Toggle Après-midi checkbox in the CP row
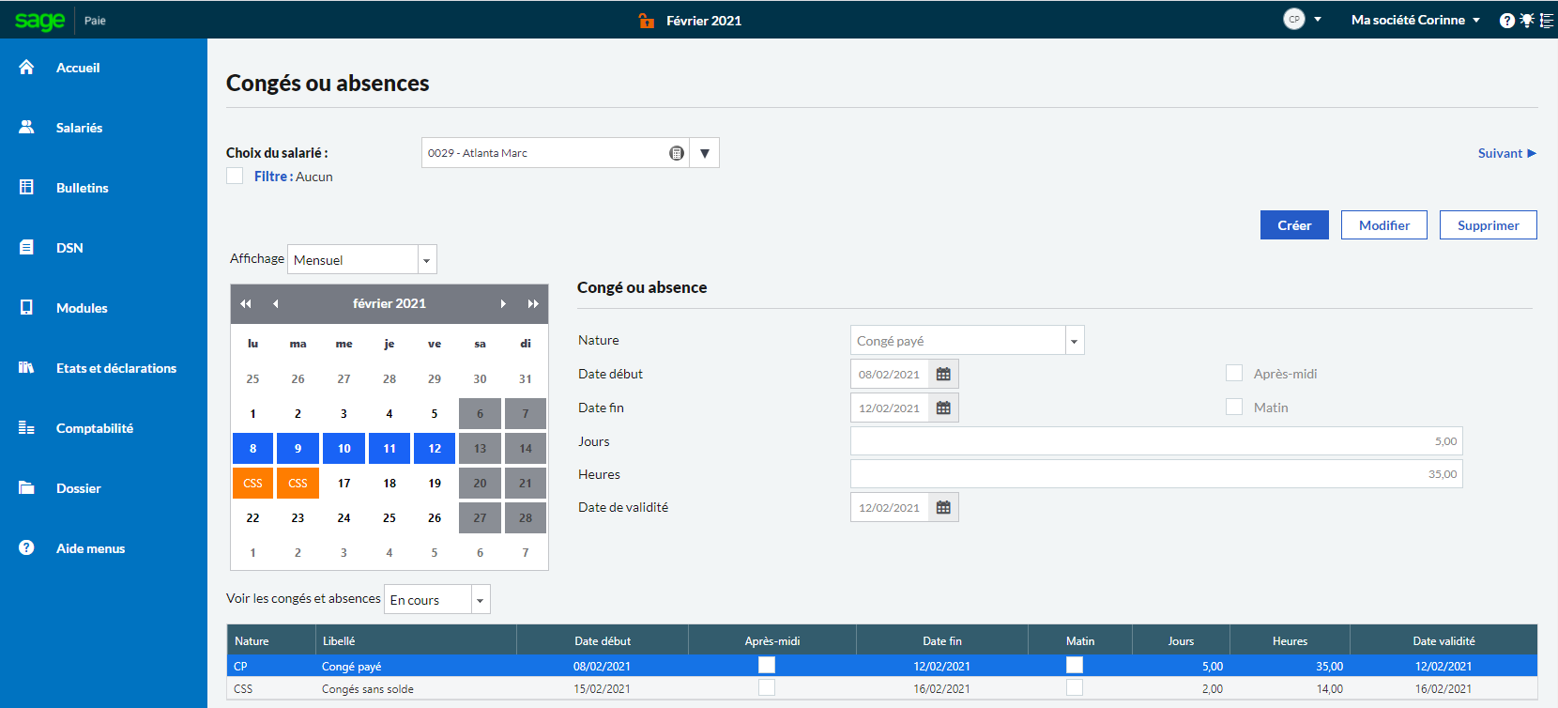This screenshot has height=708, width=1558. coord(767,665)
